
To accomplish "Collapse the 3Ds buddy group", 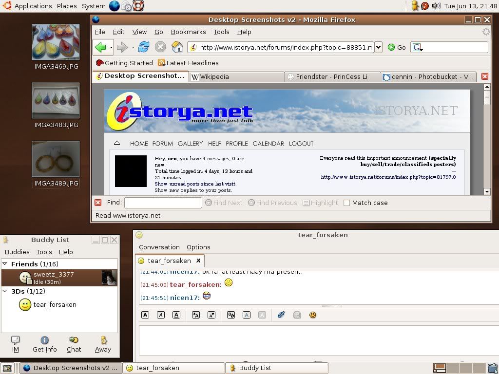I will 5,292.
